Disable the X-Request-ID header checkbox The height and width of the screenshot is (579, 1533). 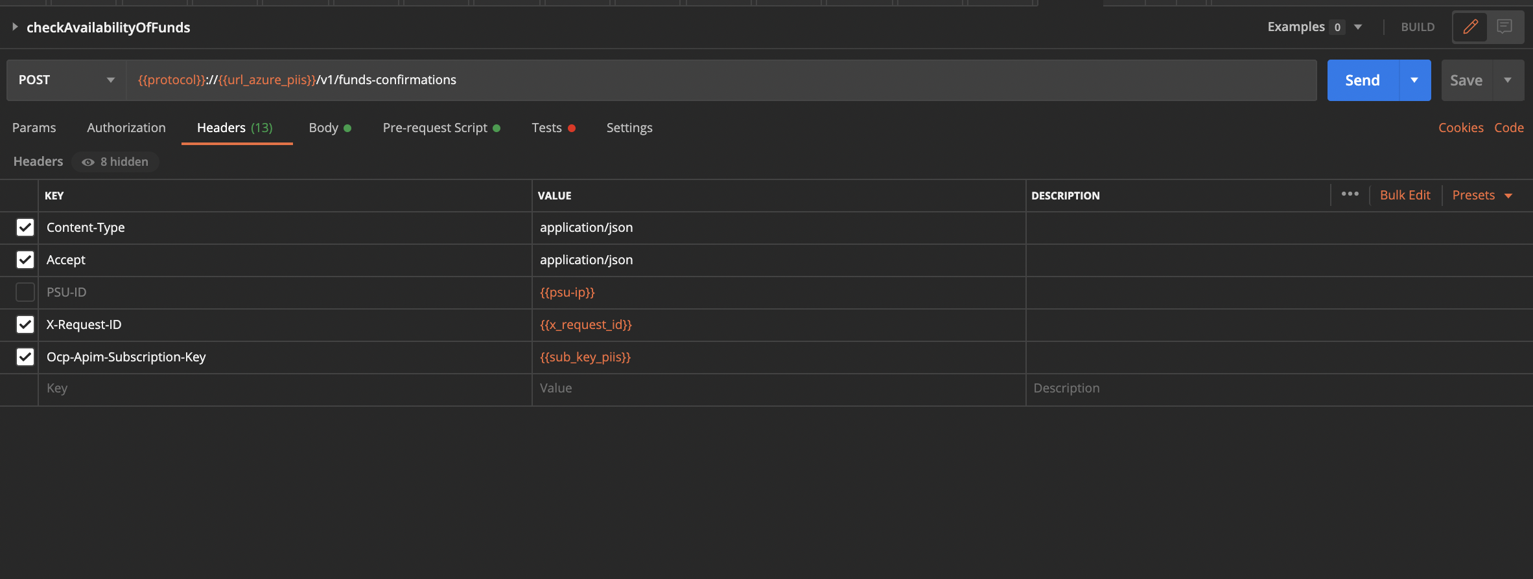pyautogui.click(x=25, y=324)
